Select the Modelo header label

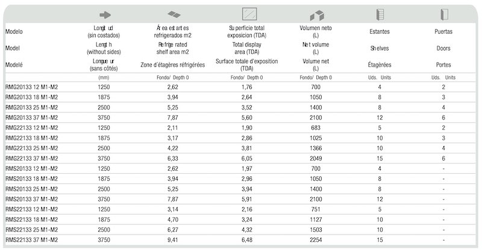point(14,32)
